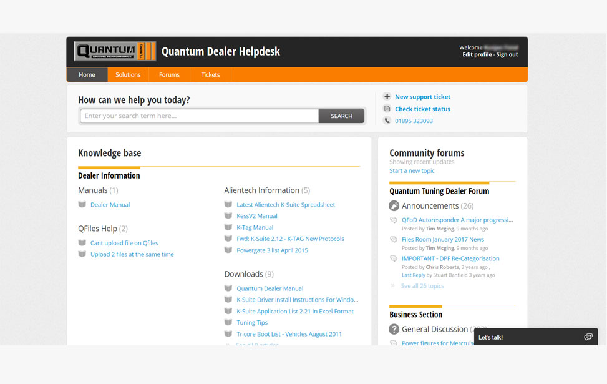The width and height of the screenshot is (607, 384).
Task: Click book icon beside Powergate 3 list
Action: pos(228,250)
